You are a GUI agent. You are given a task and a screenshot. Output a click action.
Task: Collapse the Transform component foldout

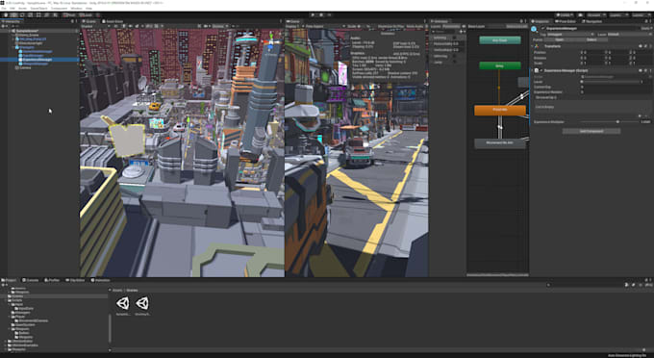(533, 46)
